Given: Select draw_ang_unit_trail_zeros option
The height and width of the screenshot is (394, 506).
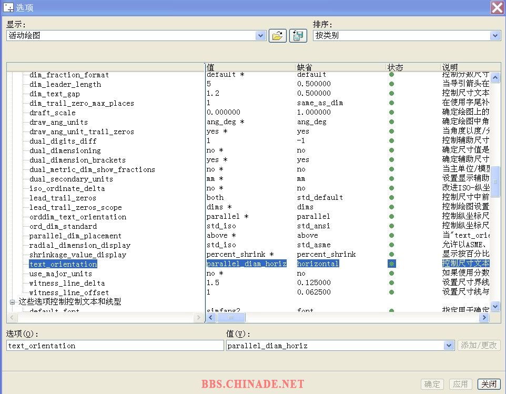Looking at the screenshot, I should pos(82,132).
